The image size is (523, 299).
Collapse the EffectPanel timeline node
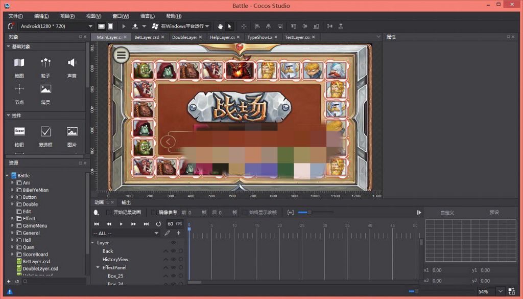click(x=98, y=267)
